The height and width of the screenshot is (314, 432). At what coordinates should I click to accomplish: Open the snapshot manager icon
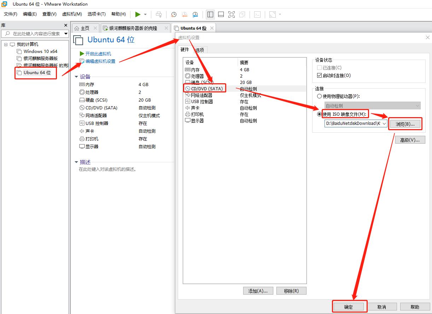[195, 14]
